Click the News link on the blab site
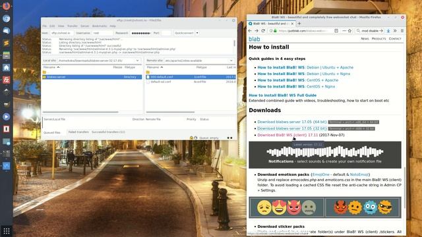 click(x=365, y=39)
